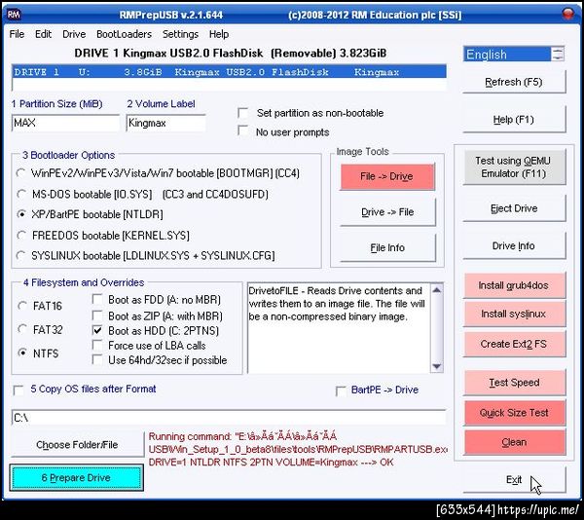Viewport: 584px width, 520px height.
Task: Open the BootLoaders menu
Action: click(x=124, y=34)
